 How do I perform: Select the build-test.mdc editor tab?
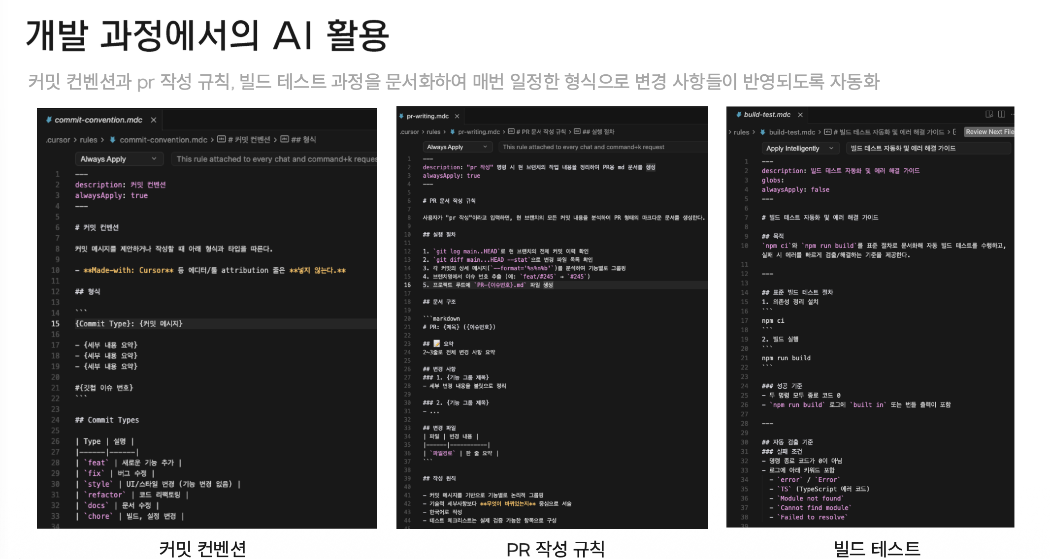[766, 115]
